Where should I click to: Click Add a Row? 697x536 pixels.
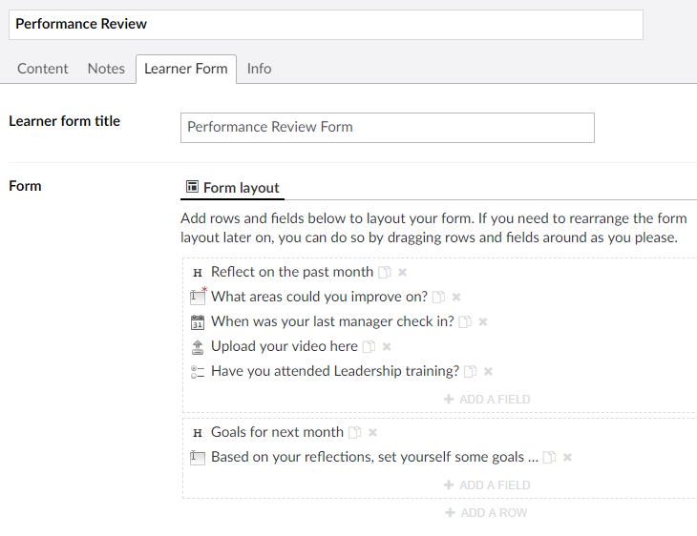click(486, 513)
